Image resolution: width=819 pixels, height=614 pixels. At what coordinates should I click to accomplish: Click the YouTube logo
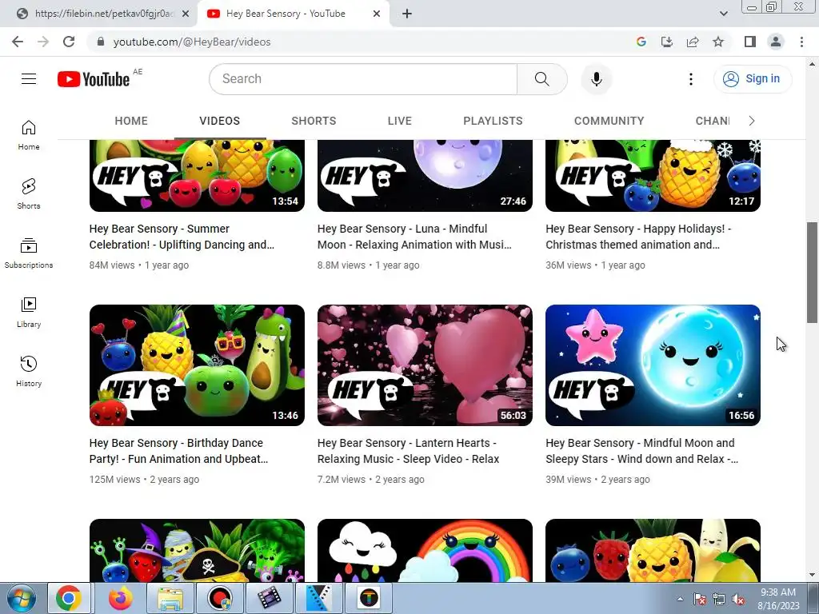(94, 79)
